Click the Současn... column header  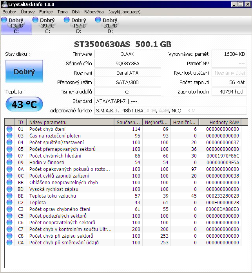pos(128,122)
